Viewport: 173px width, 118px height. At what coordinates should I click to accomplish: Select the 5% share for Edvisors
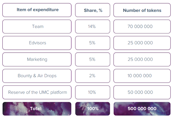point(93,43)
